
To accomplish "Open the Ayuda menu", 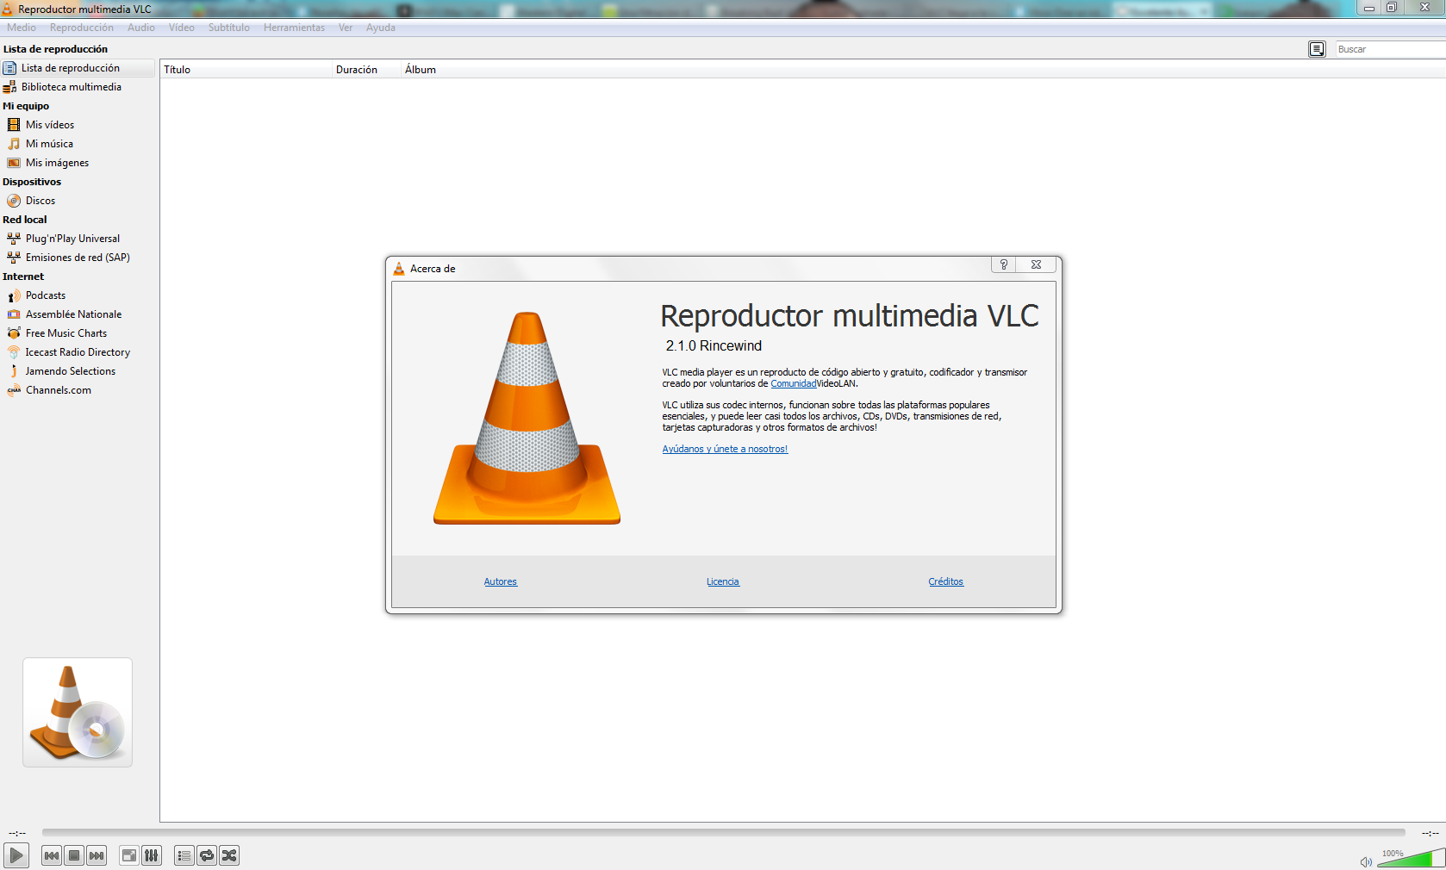I will point(381,28).
